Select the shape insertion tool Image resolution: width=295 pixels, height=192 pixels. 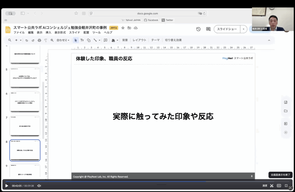point(89,40)
